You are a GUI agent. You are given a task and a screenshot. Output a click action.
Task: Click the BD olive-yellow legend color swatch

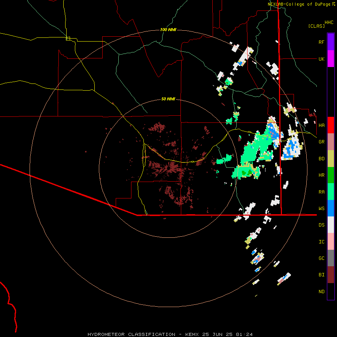(x=331, y=159)
